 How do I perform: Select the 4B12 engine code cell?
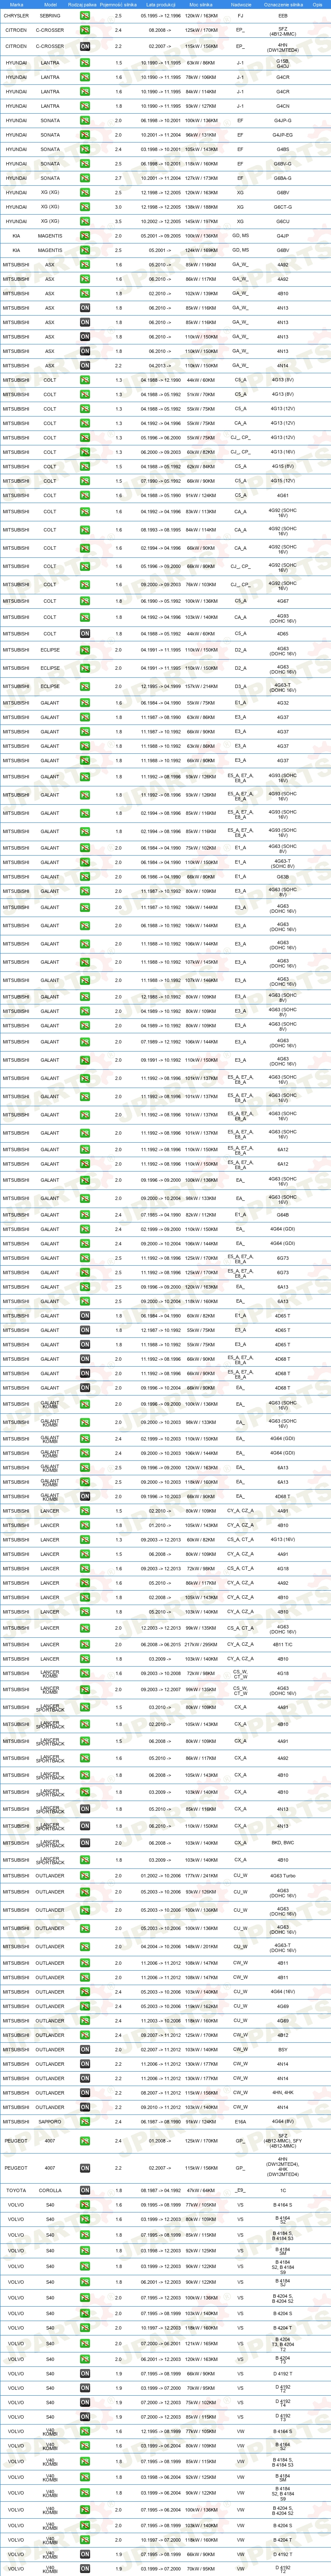(283, 2035)
